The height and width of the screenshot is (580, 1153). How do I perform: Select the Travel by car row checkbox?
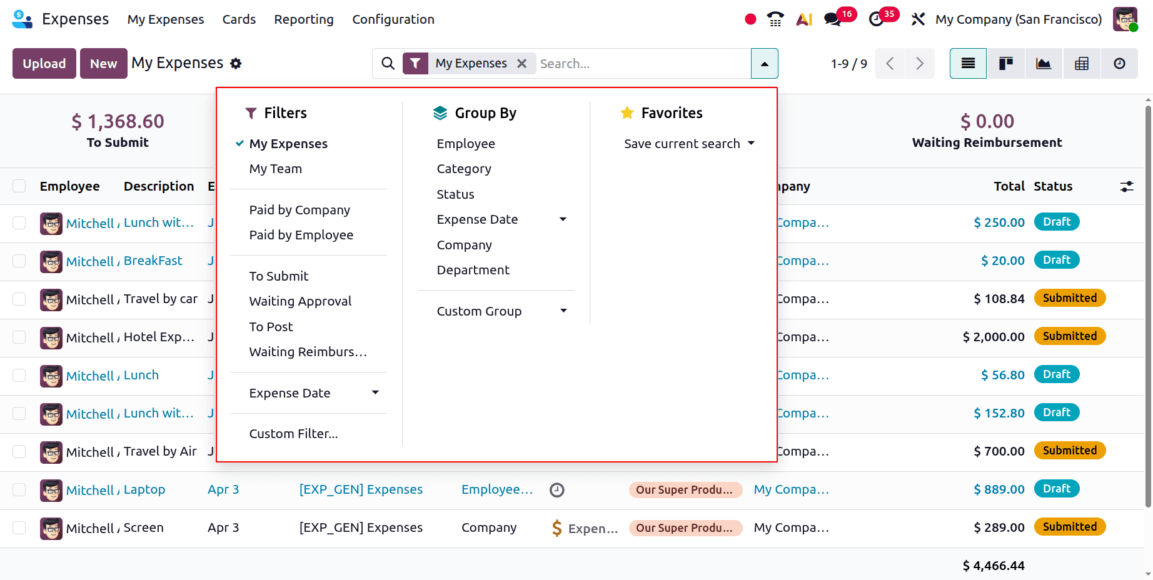coord(19,299)
